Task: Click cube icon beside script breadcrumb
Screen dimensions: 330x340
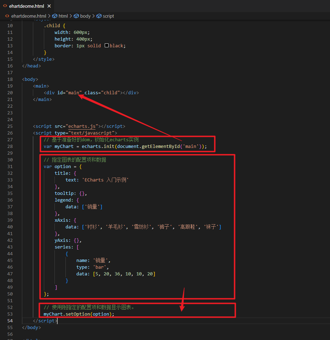Action: point(99,16)
